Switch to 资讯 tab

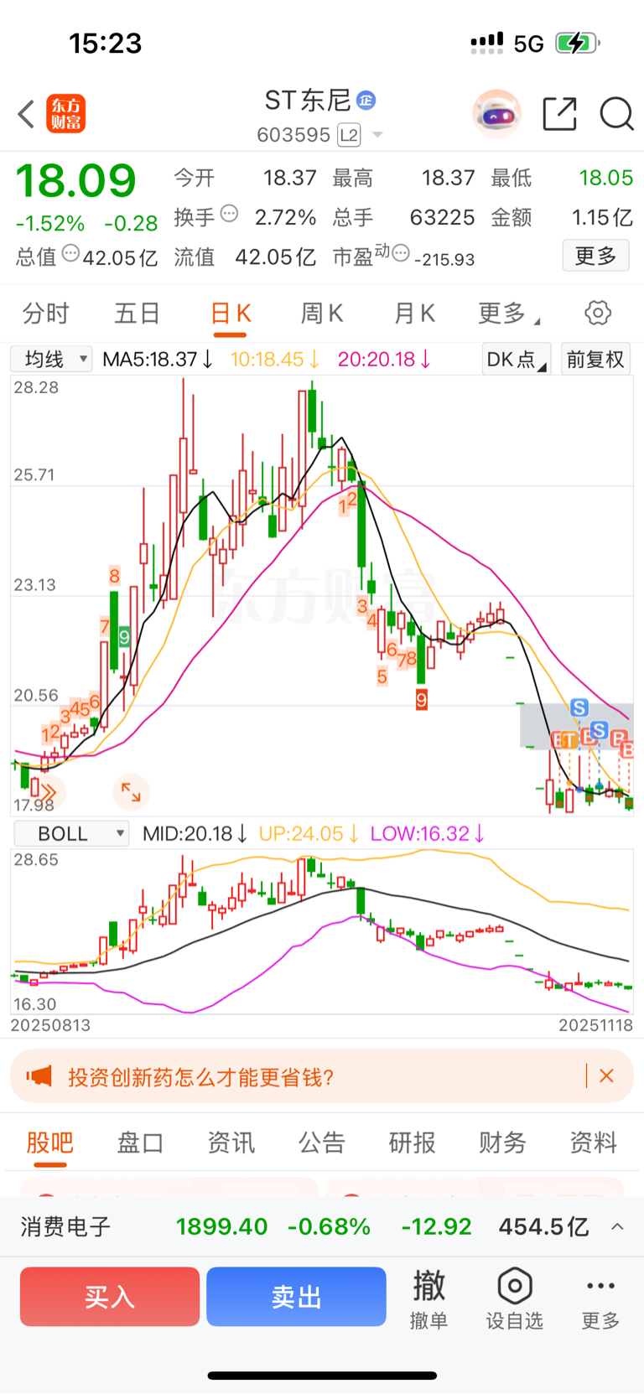231,1143
